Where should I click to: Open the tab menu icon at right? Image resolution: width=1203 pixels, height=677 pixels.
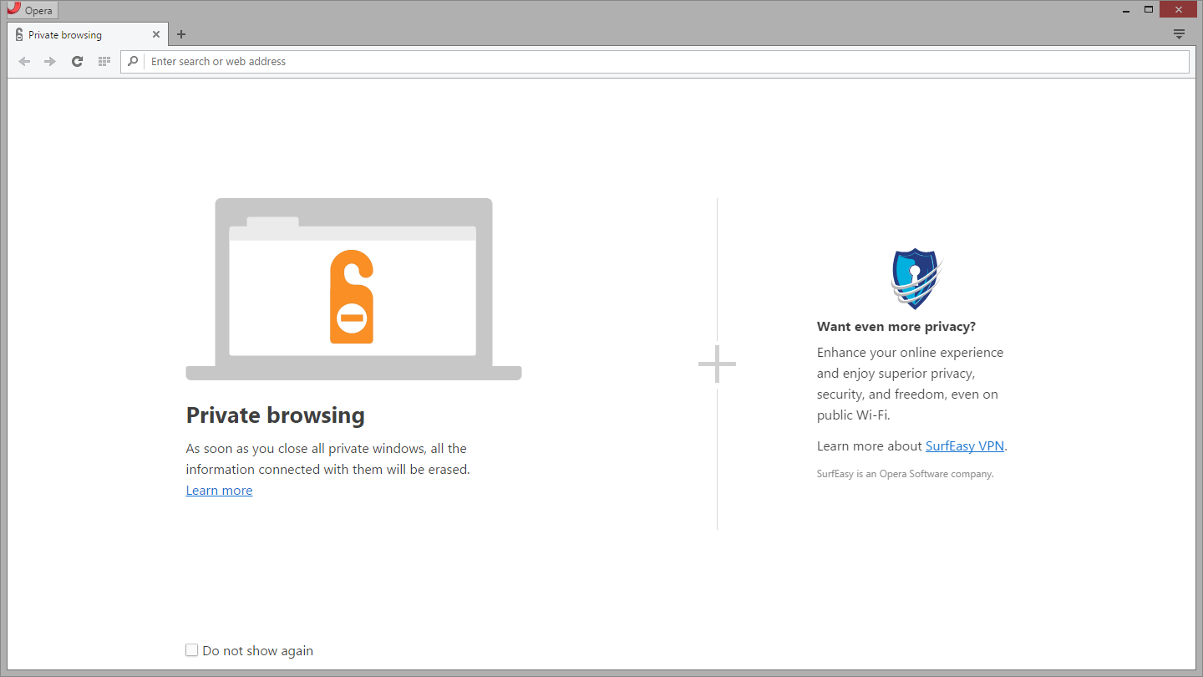coord(1179,34)
